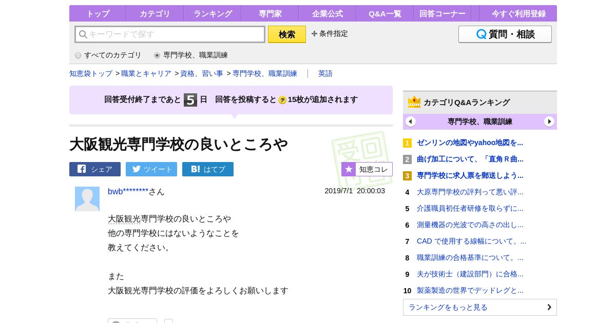Click the 15枚 coin icon in banner

282,100
